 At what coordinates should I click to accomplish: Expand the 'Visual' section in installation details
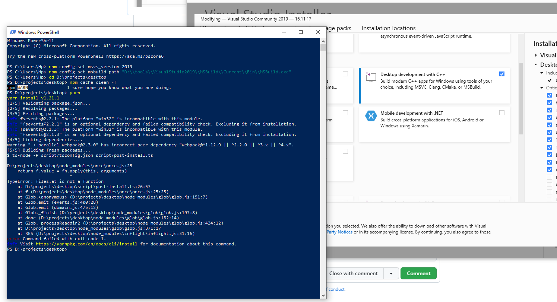[536, 55]
